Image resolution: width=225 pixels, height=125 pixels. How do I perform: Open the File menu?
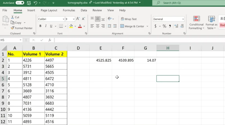pyautogui.click(x=5, y=10)
